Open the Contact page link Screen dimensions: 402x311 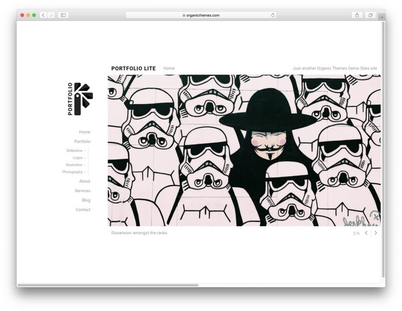pyautogui.click(x=83, y=210)
